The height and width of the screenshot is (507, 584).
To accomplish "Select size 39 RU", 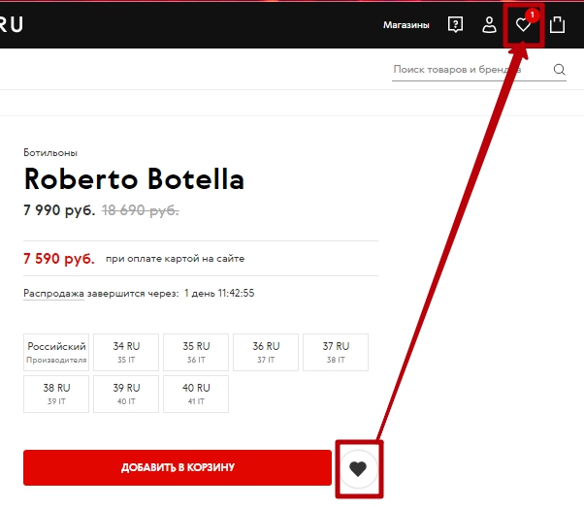I will (126, 394).
